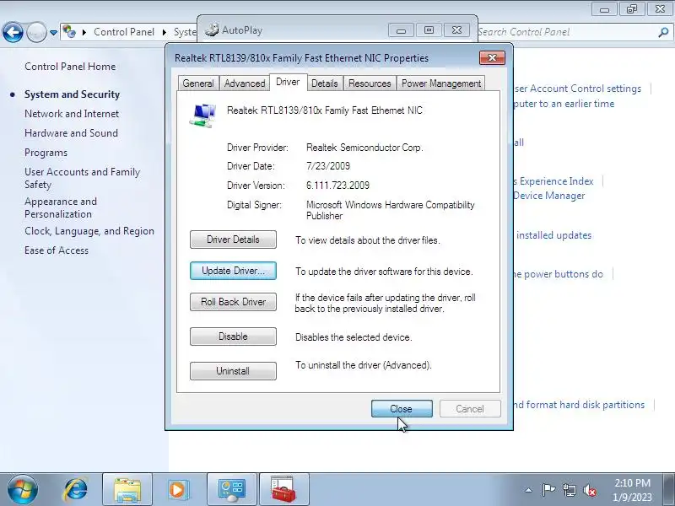Open User Account Control settings link
Image resolution: width=675 pixels, height=506 pixels.
pos(577,89)
